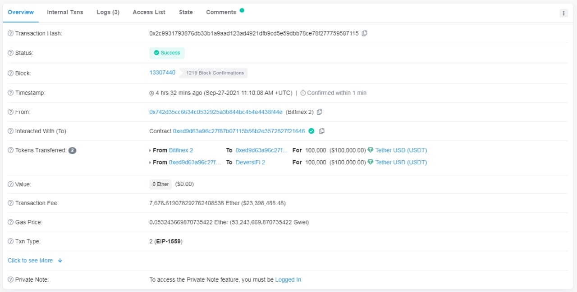Click help icon beside Transaction Hash
This screenshot has width=577, height=292.
pyautogui.click(x=11, y=33)
